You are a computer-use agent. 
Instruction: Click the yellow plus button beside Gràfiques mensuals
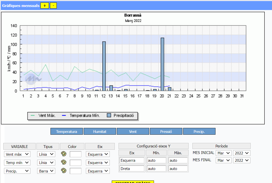(45, 6)
